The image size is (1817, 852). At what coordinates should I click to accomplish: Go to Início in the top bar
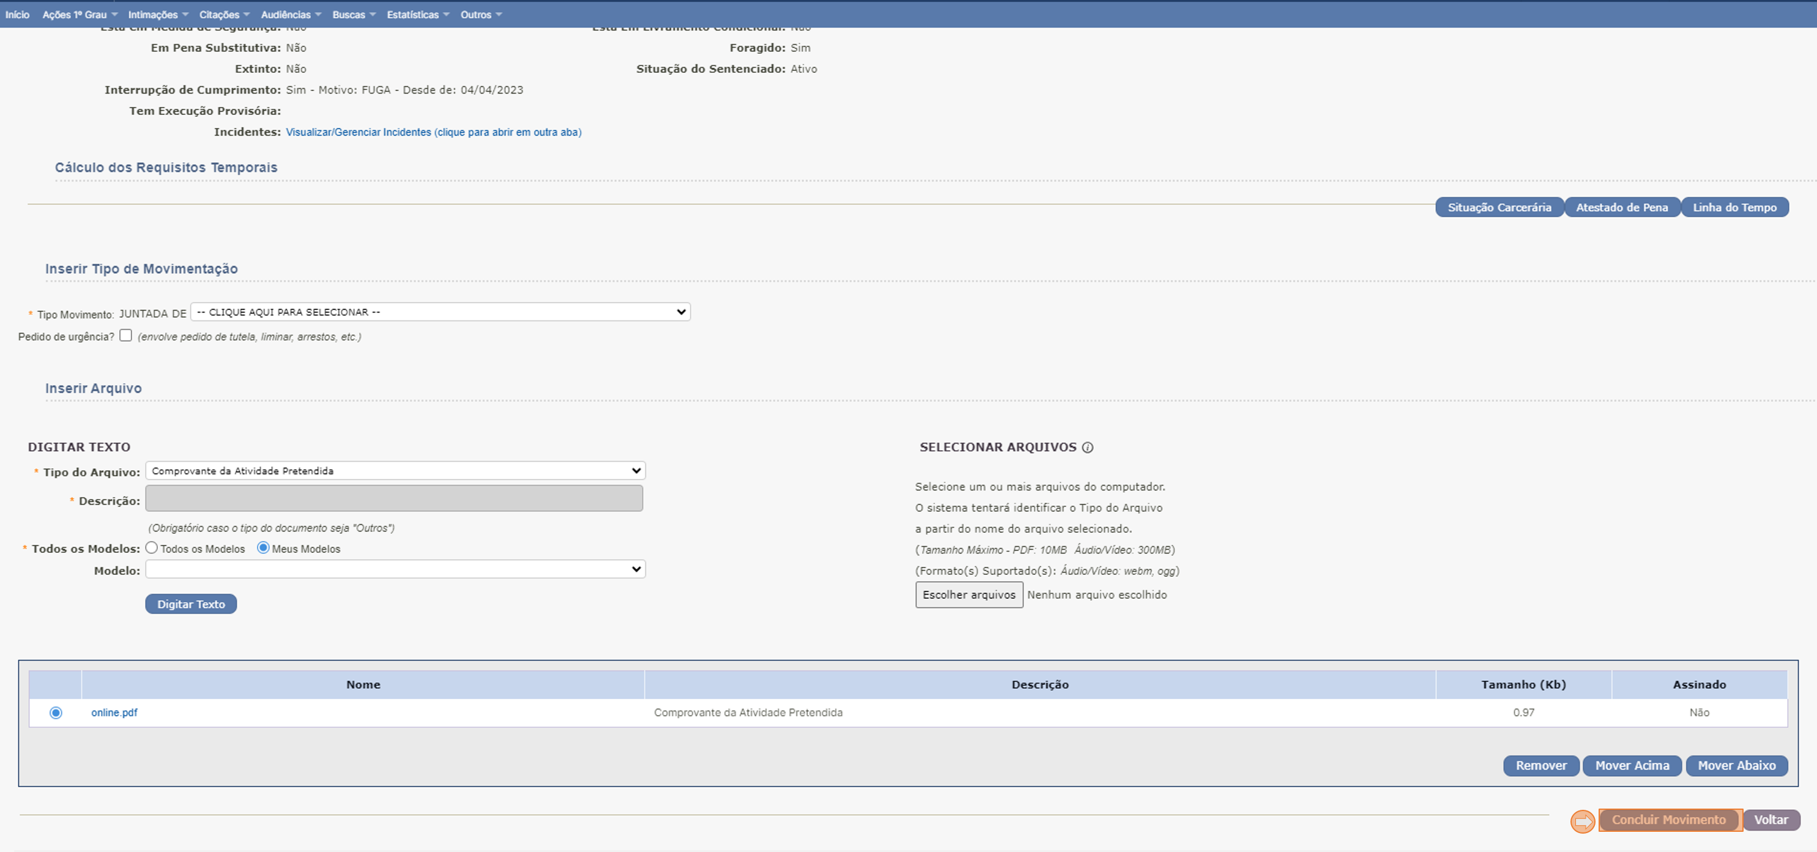click(x=18, y=14)
